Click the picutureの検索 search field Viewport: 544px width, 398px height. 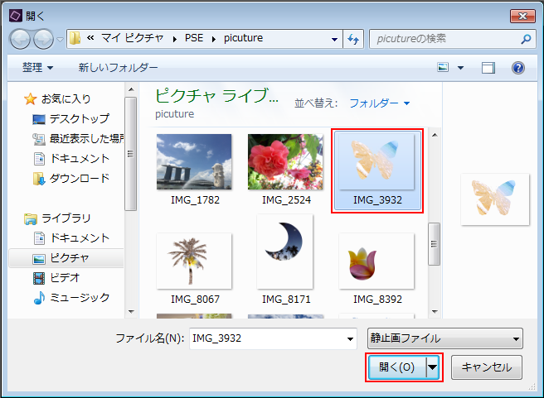453,39
